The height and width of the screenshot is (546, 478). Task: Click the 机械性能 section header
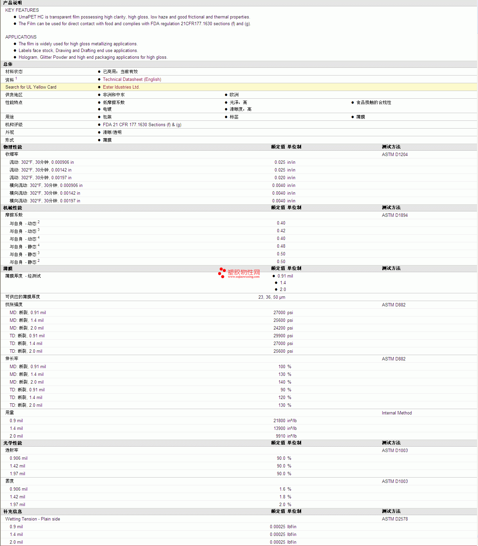coord(13,208)
